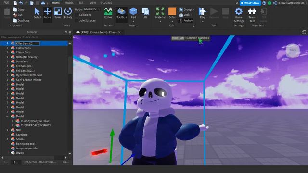Click the What's New button
The width and height of the screenshot is (308, 173).
(x=250, y=3)
